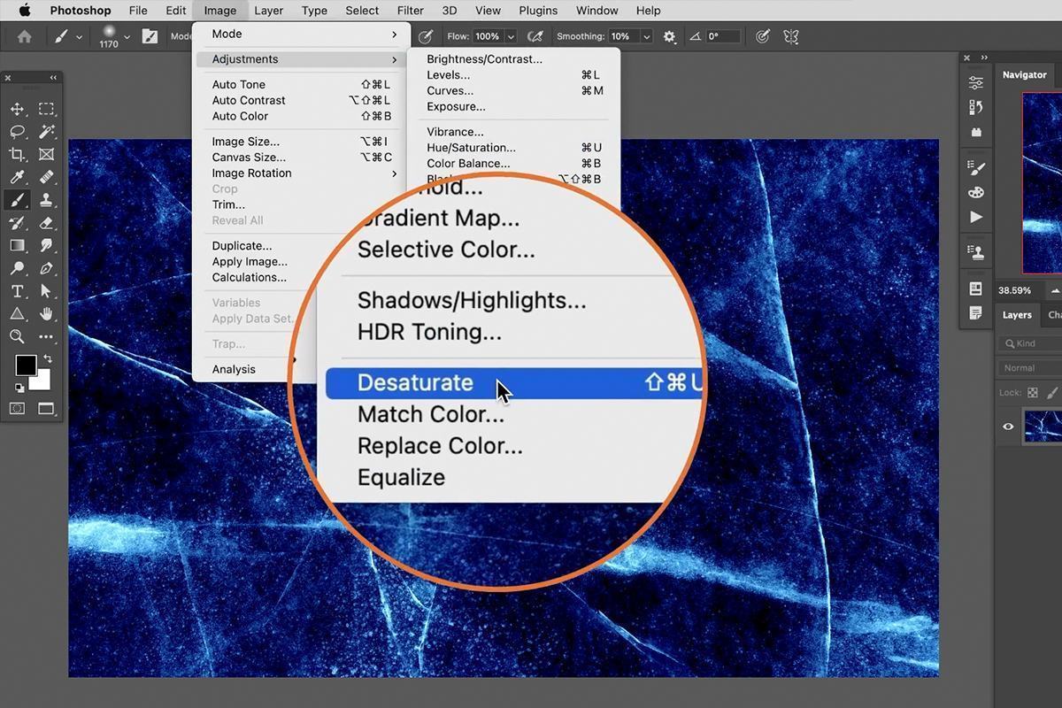Image resolution: width=1062 pixels, height=708 pixels.
Task: Toggle the Brush Settings panel
Action: [150, 36]
